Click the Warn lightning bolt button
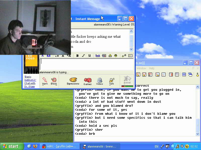 point(45,81)
